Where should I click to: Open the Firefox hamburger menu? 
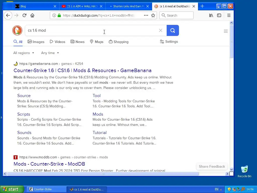coord(229,15)
